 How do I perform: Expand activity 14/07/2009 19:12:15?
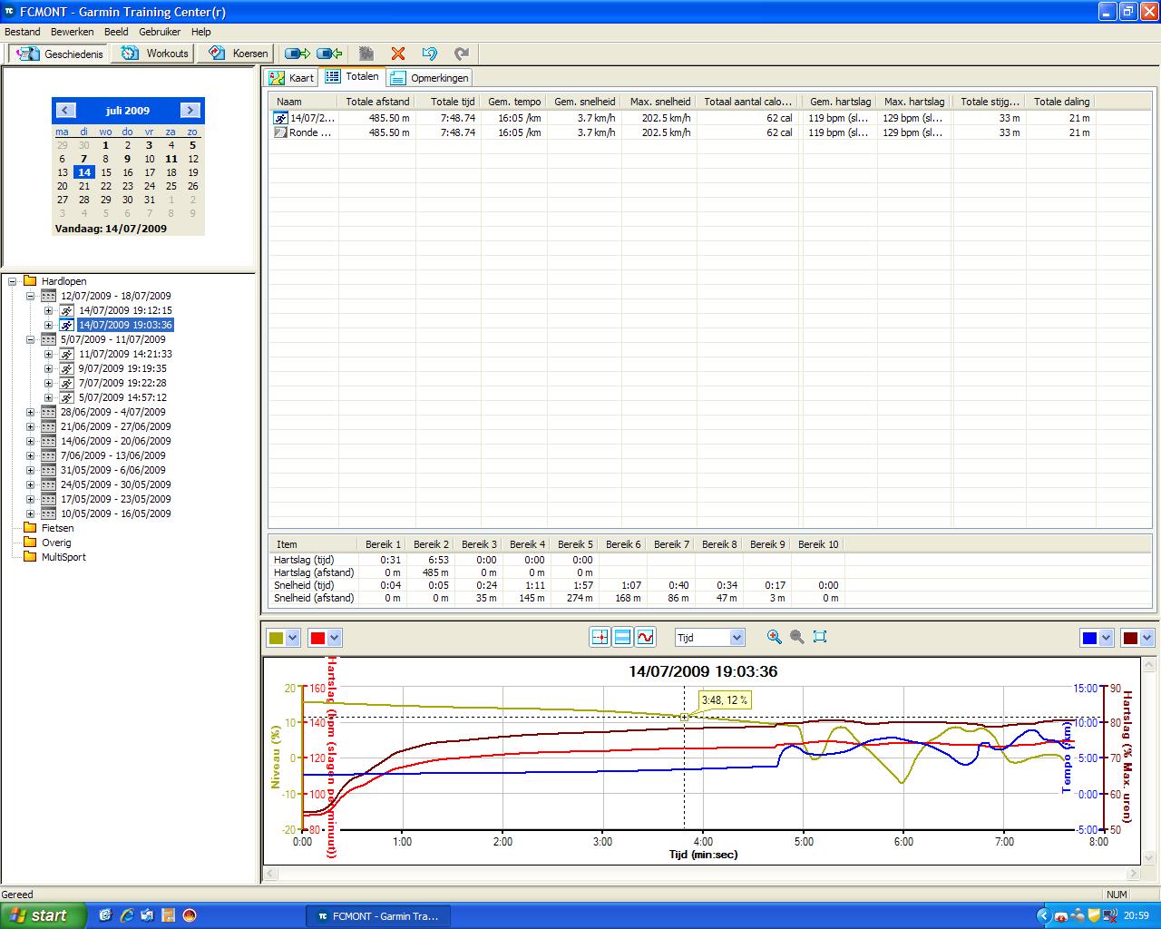[48, 310]
